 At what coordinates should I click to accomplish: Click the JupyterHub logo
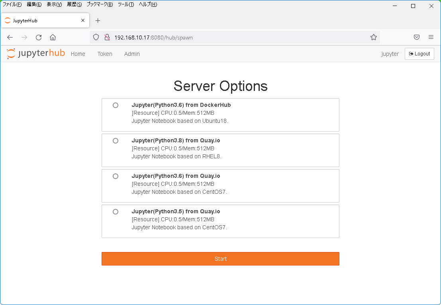36,53
